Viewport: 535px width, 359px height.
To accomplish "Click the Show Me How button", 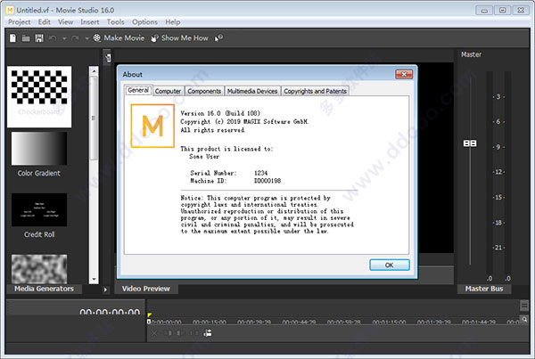I will [x=179, y=38].
